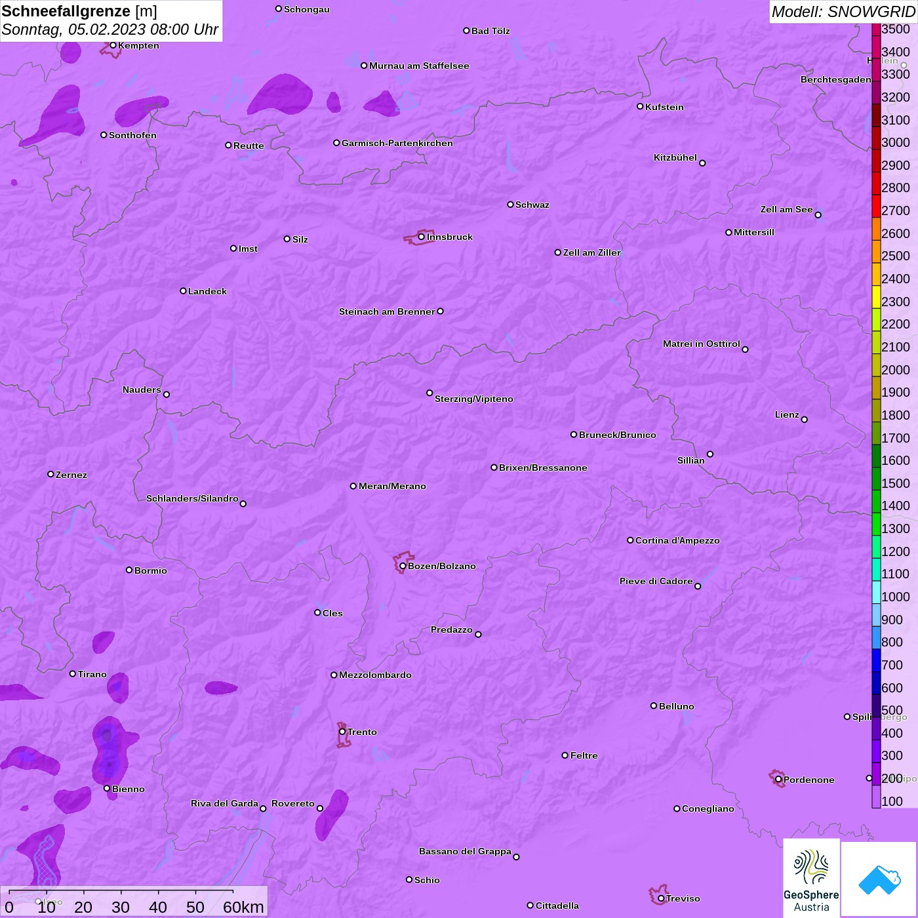This screenshot has height=918, width=918.
Task: Click the Tirano town marker
Action: [x=73, y=673]
